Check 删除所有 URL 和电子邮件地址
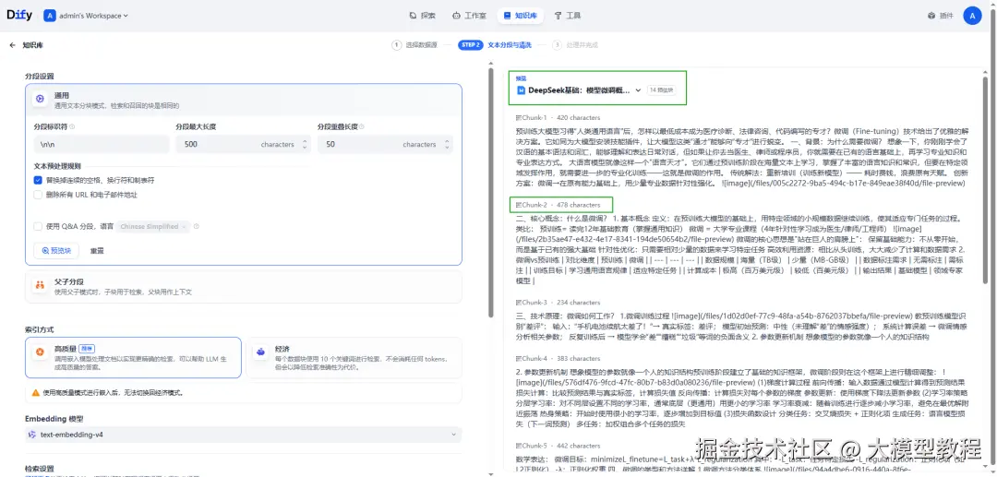This screenshot has height=477, width=997. pyautogui.click(x=38, y=195)
